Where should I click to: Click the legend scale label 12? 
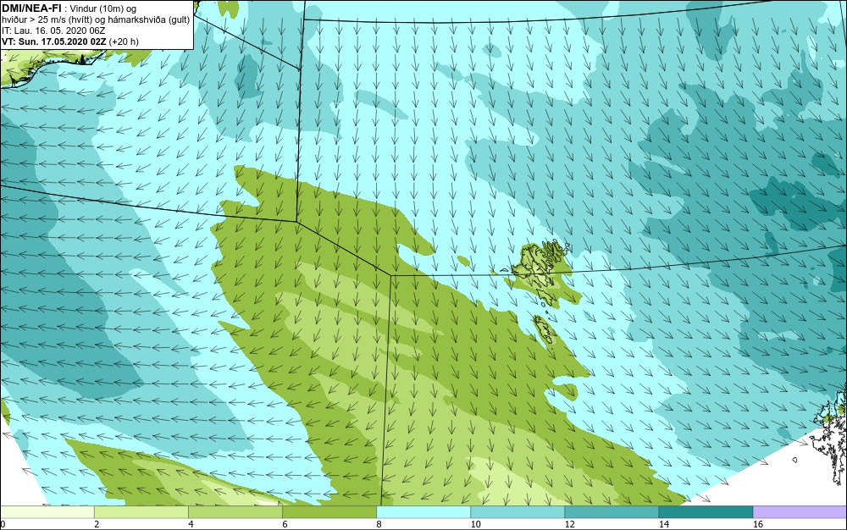(569, 524)
